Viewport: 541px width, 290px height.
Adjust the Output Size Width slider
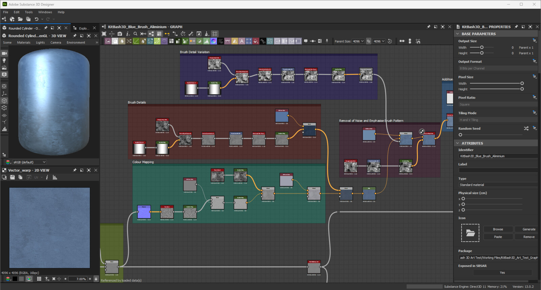(x=481, y=48)
